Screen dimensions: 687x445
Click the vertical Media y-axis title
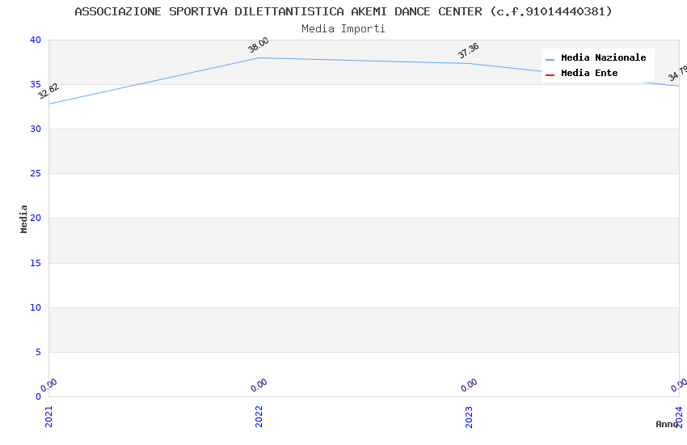[24, 218]
